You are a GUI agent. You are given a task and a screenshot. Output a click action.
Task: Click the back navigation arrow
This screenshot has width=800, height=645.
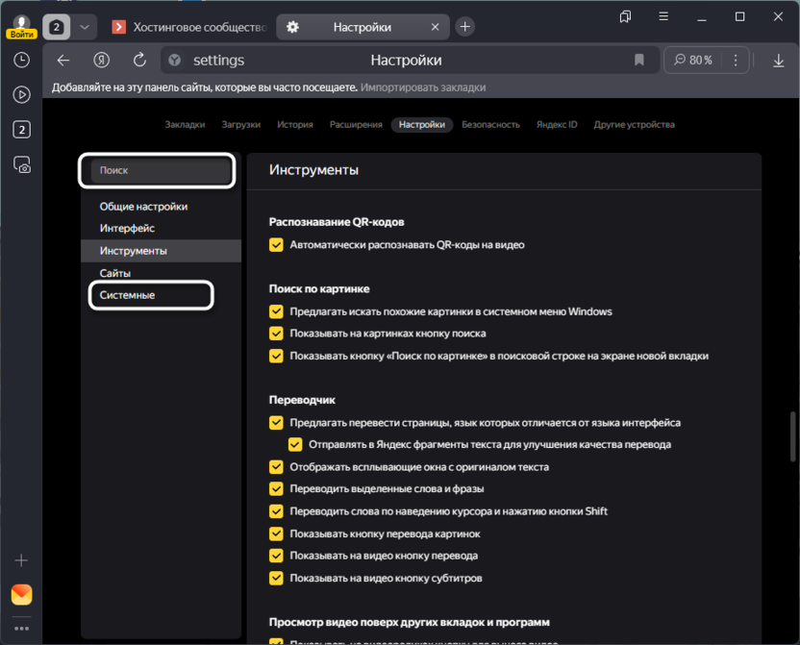point(63,61)
